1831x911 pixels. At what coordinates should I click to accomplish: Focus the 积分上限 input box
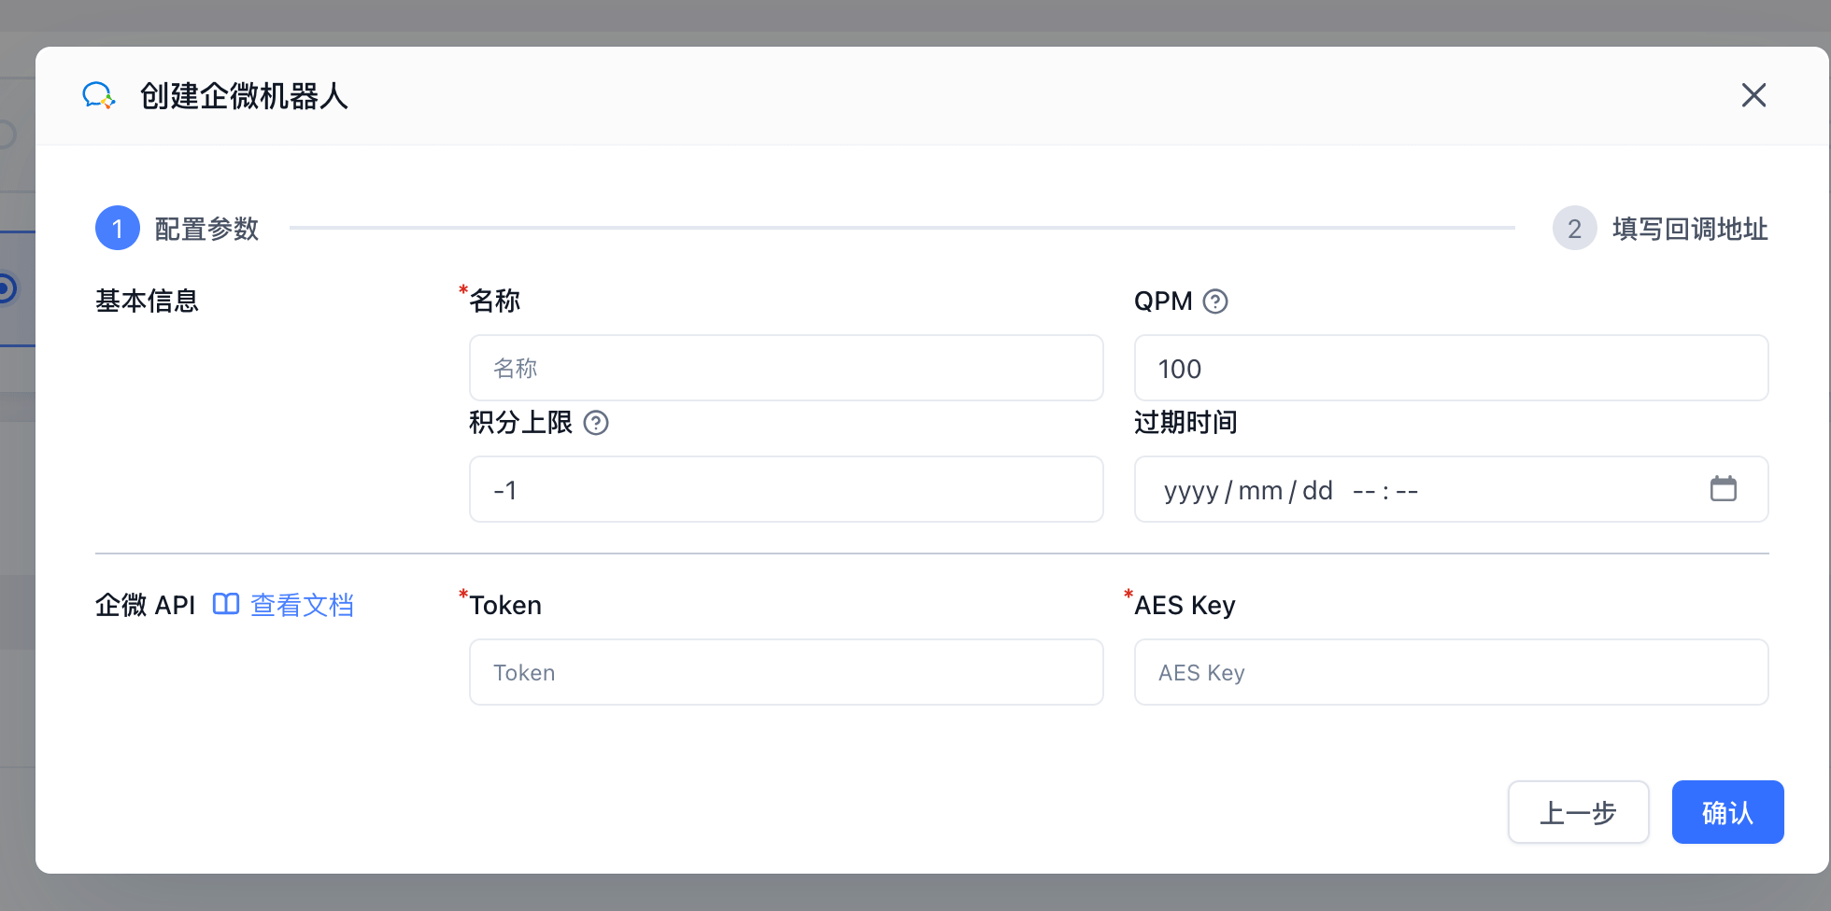pos(786,489)
